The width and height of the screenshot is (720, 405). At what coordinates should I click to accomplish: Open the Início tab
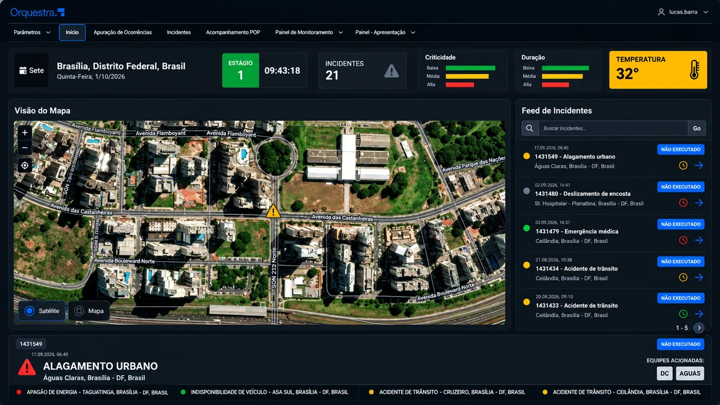pyautogui.click(x=72, y=33)
